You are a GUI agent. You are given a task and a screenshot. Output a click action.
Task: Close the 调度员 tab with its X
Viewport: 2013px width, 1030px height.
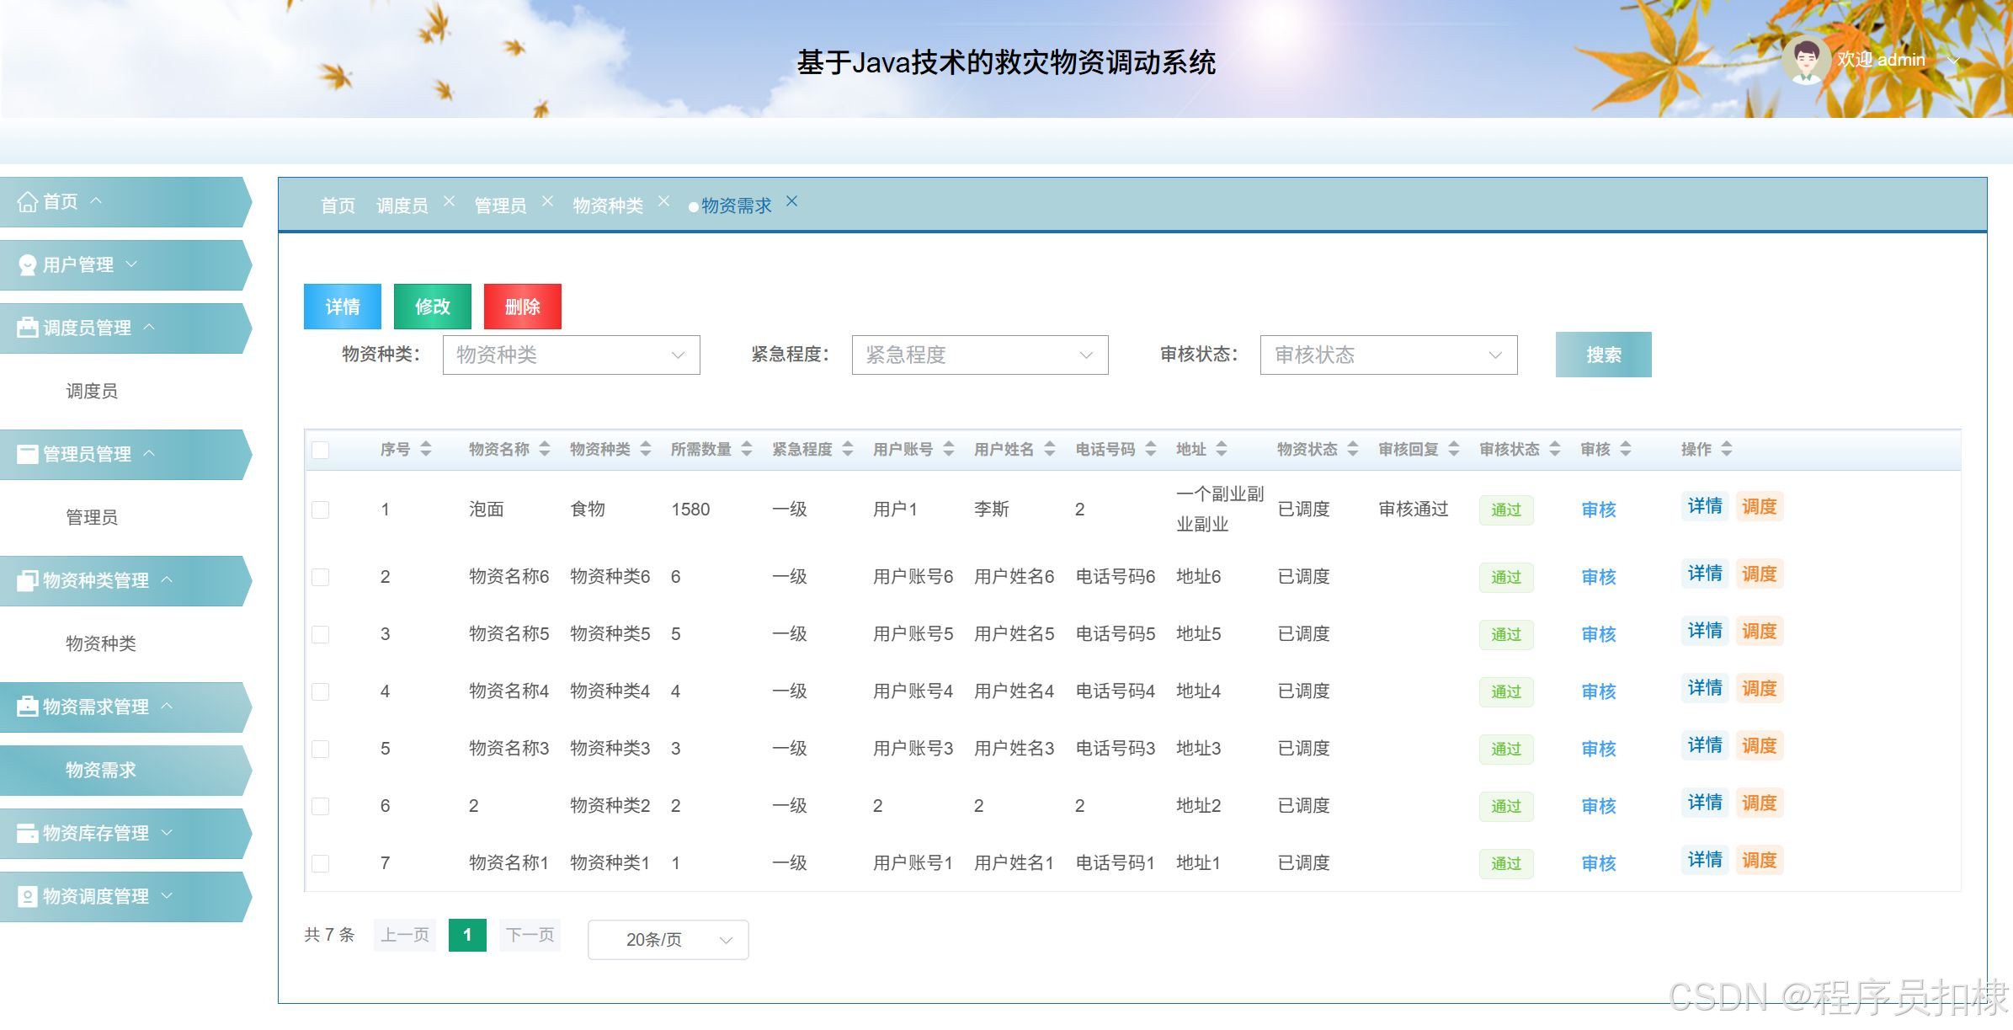tap(449, 201)
